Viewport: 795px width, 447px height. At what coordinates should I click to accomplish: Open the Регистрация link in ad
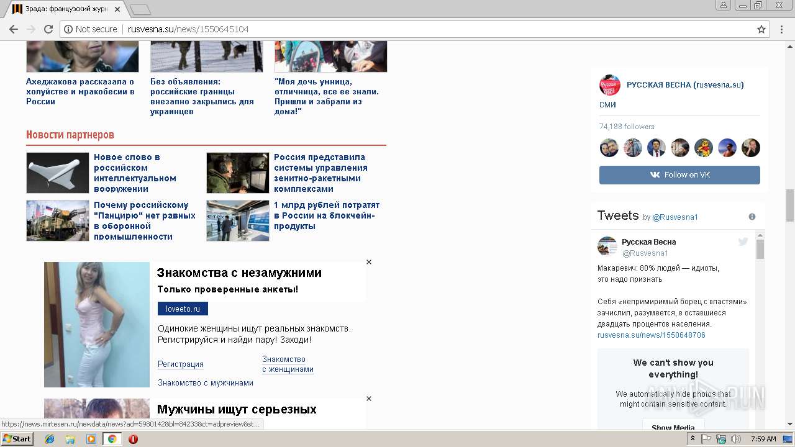pyautogui.click(x=181, y=364)
